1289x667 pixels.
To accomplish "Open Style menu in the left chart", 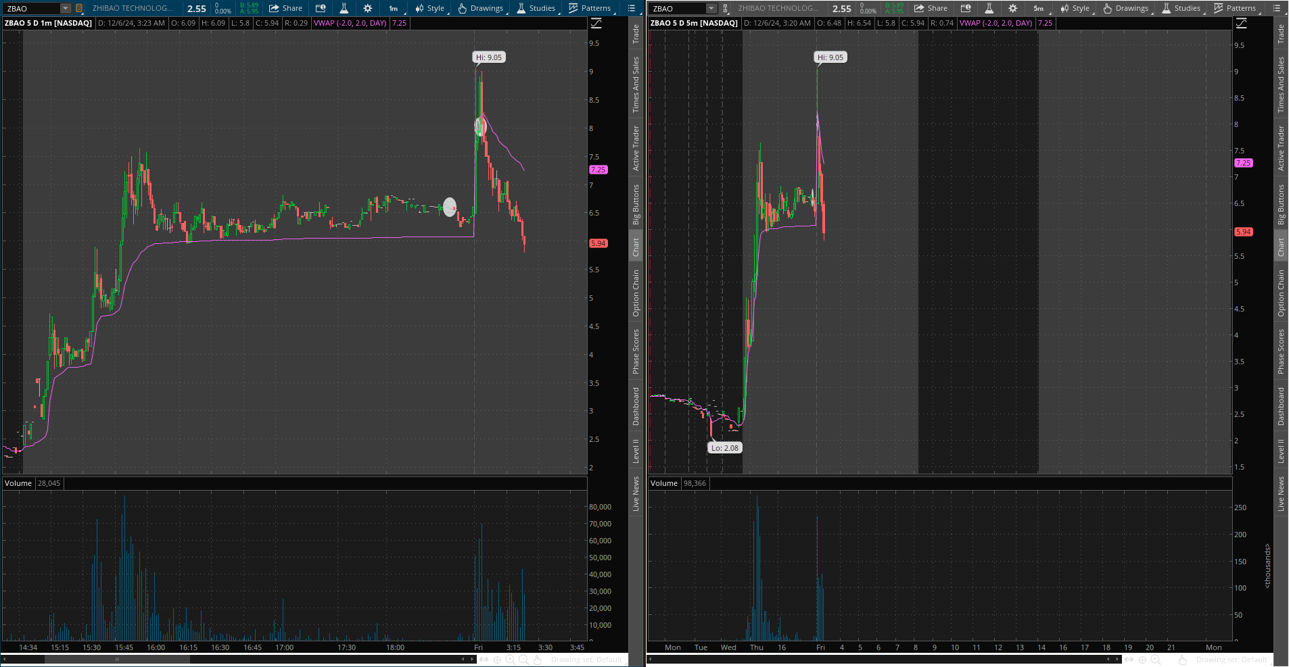I will pos(430,8).
